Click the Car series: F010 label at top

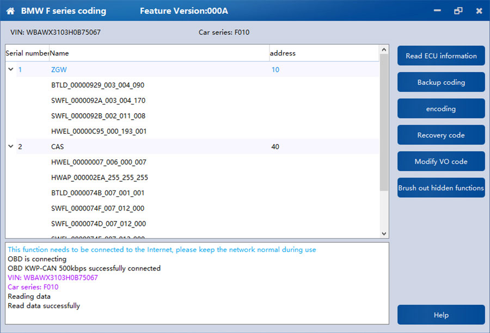point(224,32)
